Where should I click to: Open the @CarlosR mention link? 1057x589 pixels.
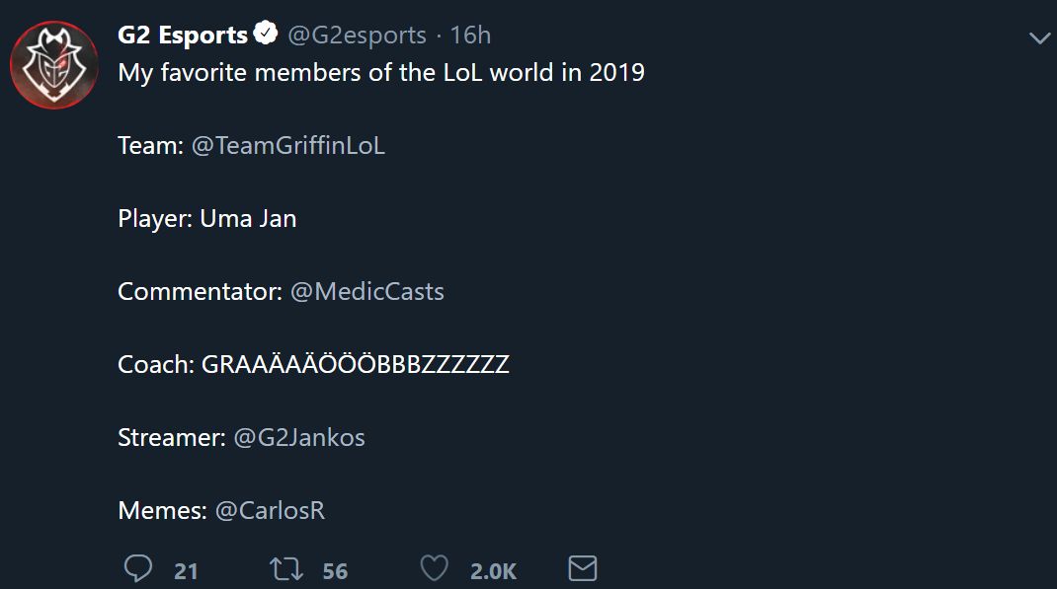pyautogui.click(x=270, y=510)
